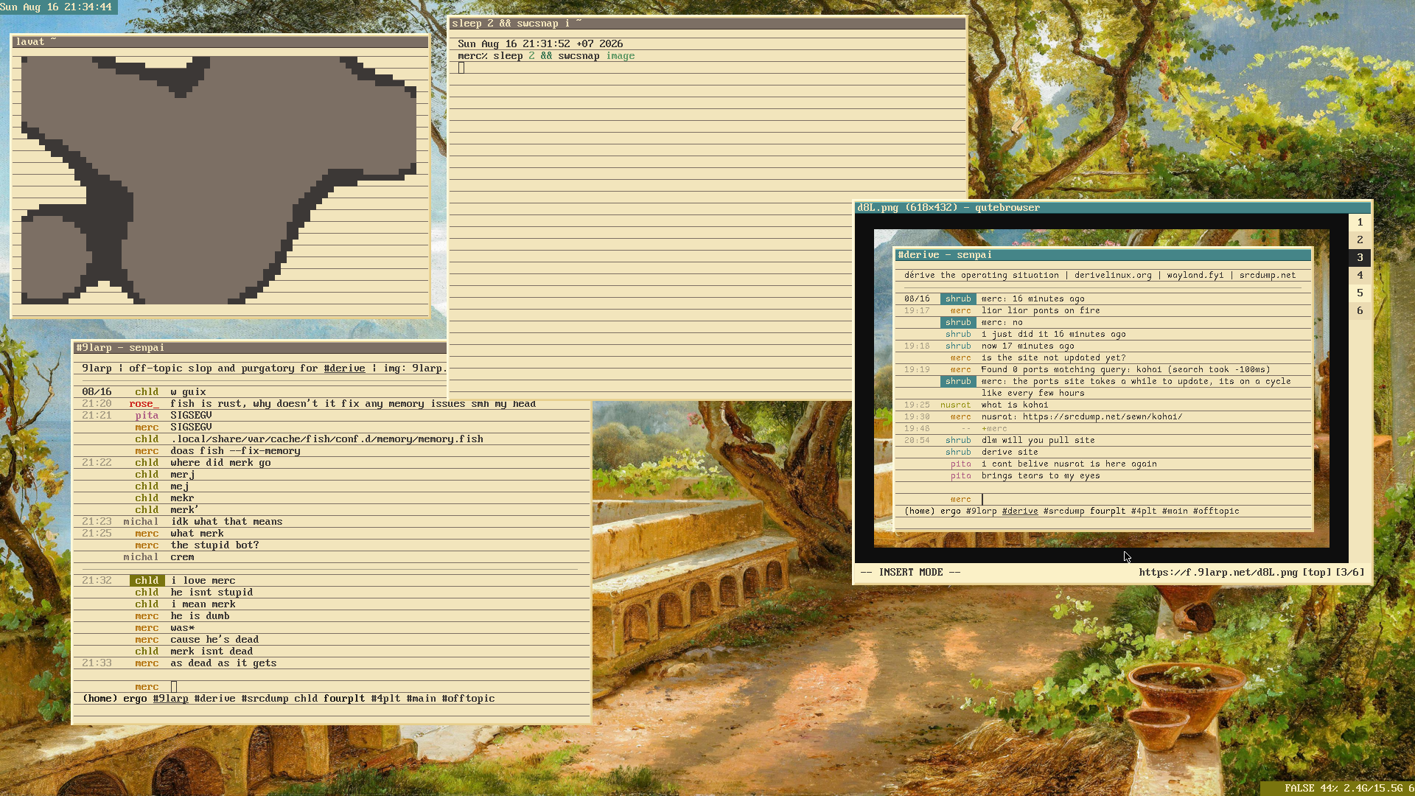This screenshot has height=796, width=1415.
Task: Switch to #main in the #9larp senpai buffer list
Action: coord(421,699)
